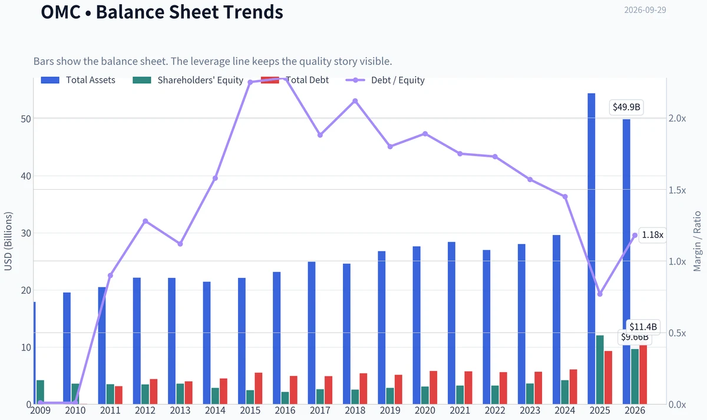Image resolution: width=707 pixels, height=420 pixels.
Task: Click the $11.4B debt label
Action: click(643, 327)
